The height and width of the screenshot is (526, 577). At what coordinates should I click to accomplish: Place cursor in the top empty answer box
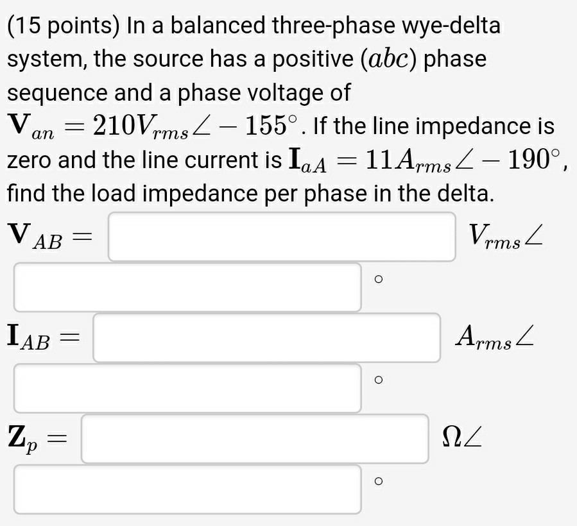[282, 236]
